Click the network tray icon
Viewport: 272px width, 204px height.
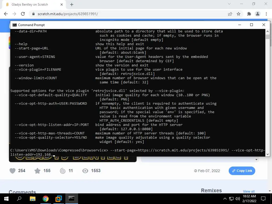(231, 199)
